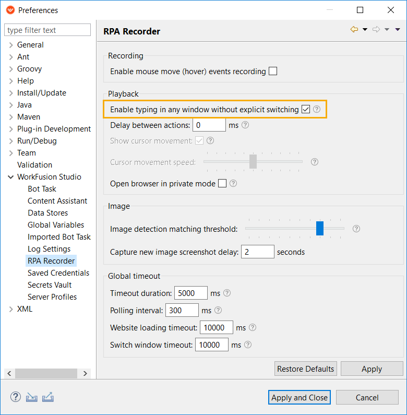Click the Show cursor movement checkbox

pos(199,140)
